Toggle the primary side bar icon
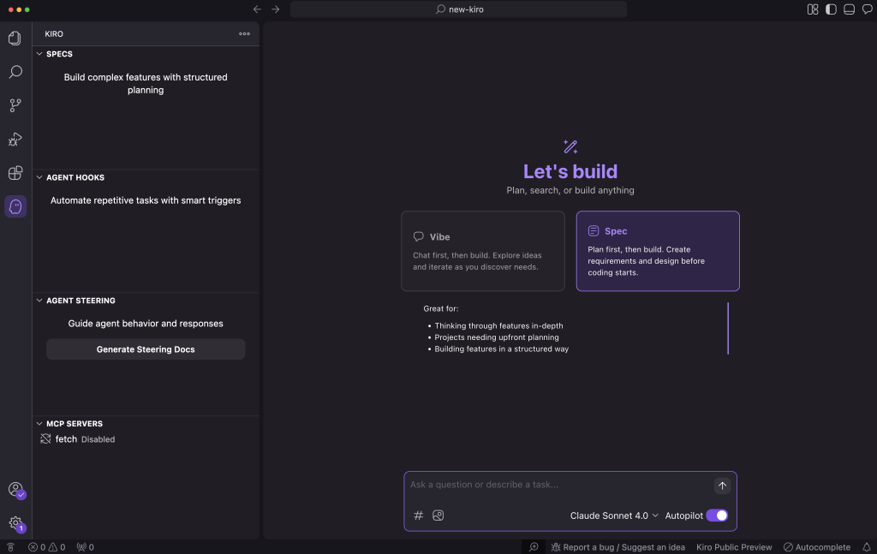This screenshot has width=877, height=554. click(831, 9)
